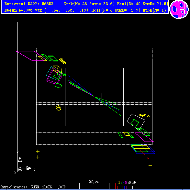The width and height of the screenshot is (190, 190).
Task: Select the yellow hexagonal cluster left of center
Action: point(58,108)
